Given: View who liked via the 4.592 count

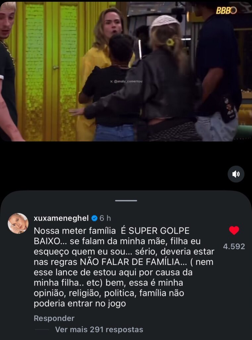Looking at the screenshot, I should pos(234,246).
